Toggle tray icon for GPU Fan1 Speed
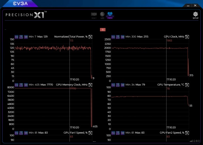This screenshot has width=203, height=145. pos(26,133)
